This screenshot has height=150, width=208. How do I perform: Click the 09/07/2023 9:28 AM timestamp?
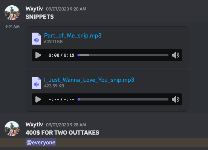(66, 125)
